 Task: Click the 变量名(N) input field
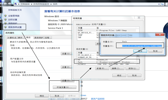pos(142,42)
